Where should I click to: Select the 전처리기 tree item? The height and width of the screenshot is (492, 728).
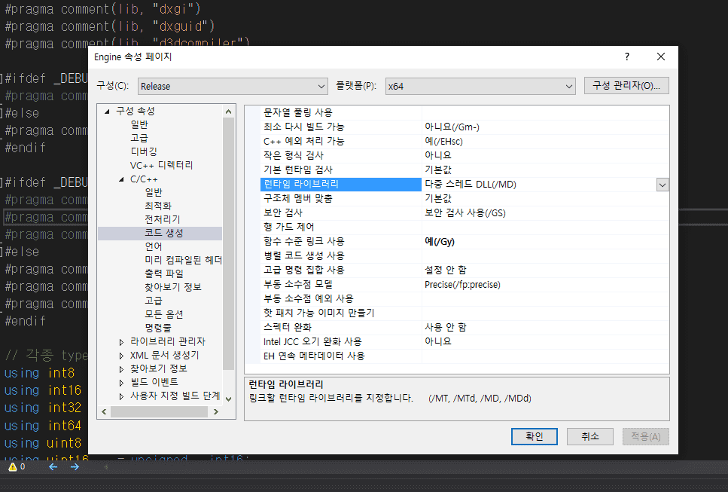coord(162,219)
